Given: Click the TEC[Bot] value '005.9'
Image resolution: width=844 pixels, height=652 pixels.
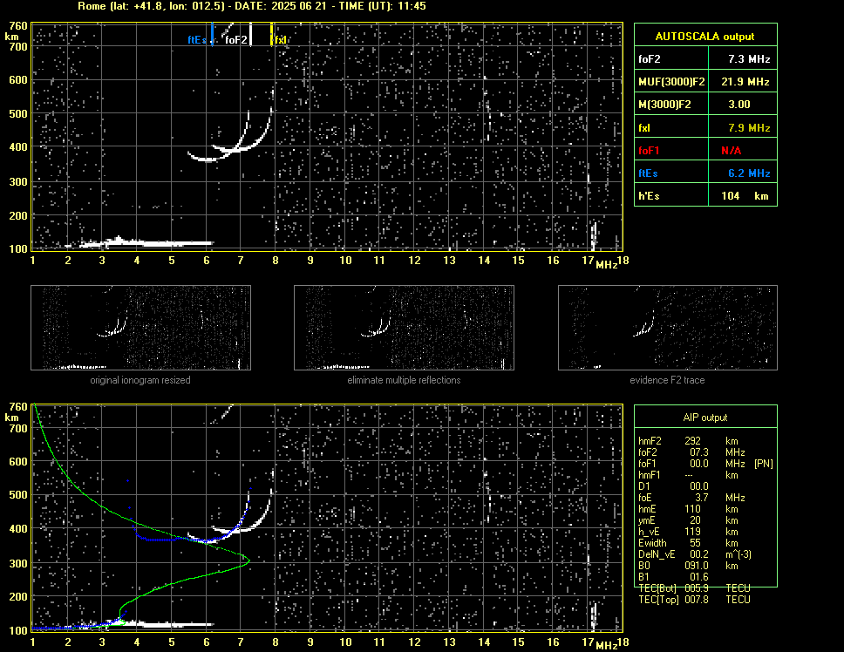Looking at the screenshot, I should click(696, 588).
